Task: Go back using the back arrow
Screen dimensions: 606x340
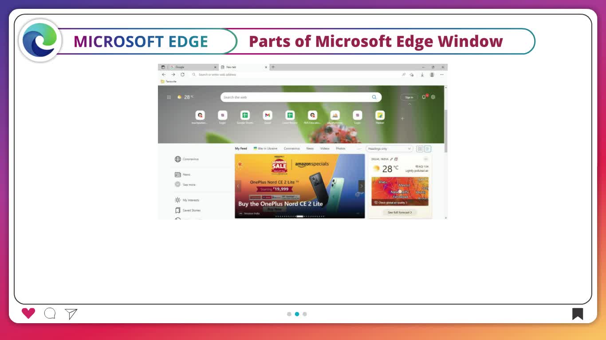Action: click(x=164, y=74)
